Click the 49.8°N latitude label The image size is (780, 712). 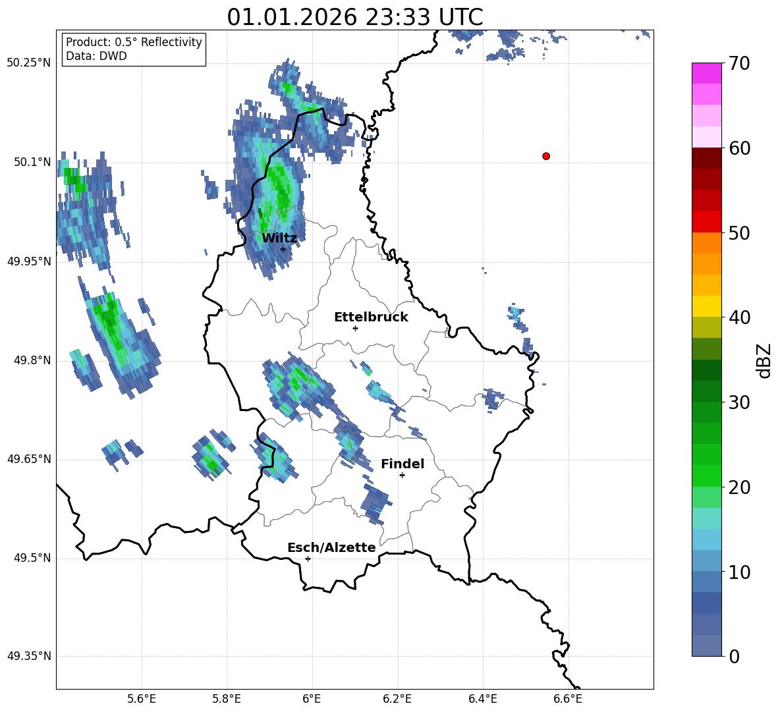(32, 360)
